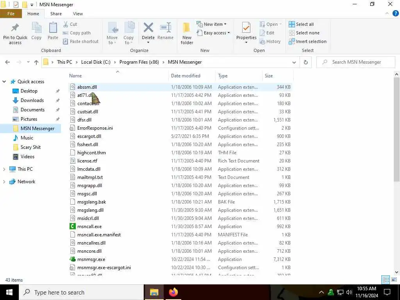
Task: Sort by Name column header
Action: point(118,76)
